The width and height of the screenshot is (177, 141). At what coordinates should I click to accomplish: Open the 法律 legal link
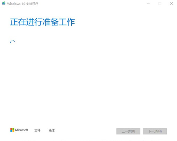coord(52,130)
